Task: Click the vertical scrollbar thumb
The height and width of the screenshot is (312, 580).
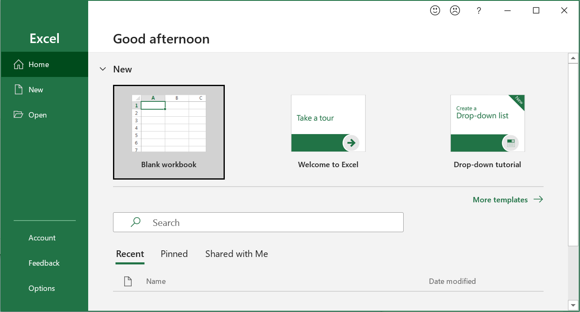Action: coord(573,155)
